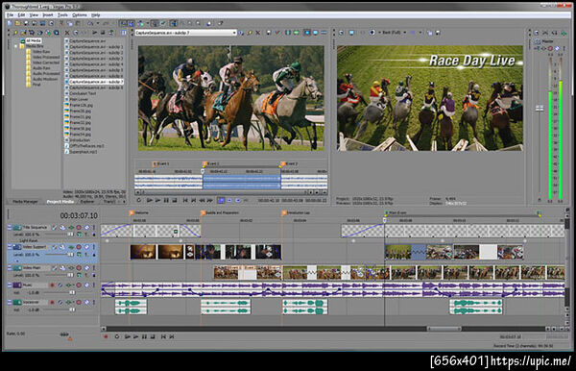Open the Options menu
The image size is (576, 371).
pyautogui.click(x=80, y=15)
